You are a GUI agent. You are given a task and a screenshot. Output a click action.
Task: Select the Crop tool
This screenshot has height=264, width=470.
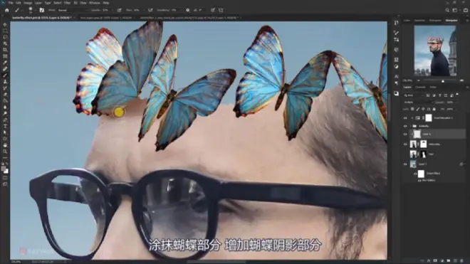click(5, 50)
